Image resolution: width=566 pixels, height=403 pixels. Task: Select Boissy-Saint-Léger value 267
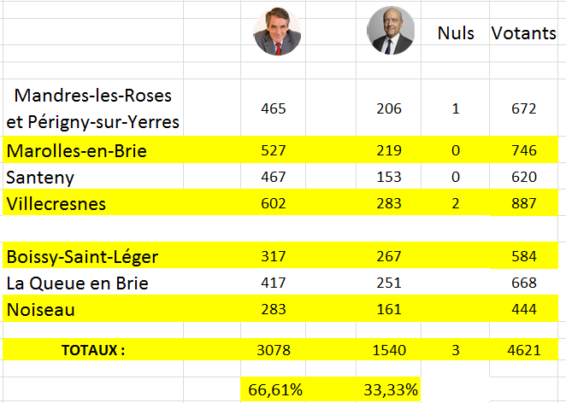[x=389, y=255]
